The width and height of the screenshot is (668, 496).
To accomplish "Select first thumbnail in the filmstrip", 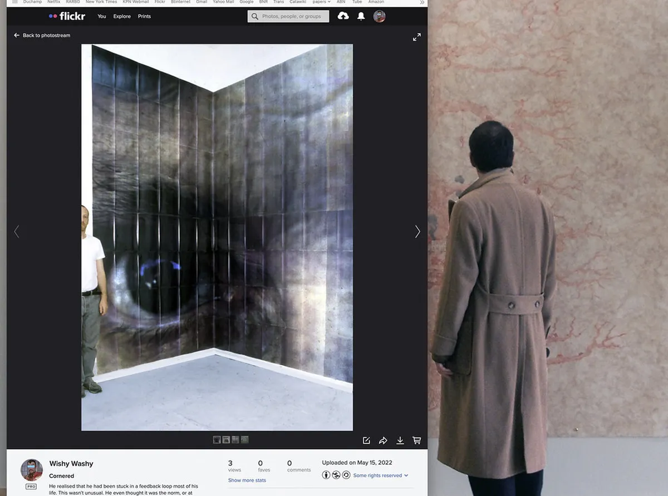I will (217, 440).
